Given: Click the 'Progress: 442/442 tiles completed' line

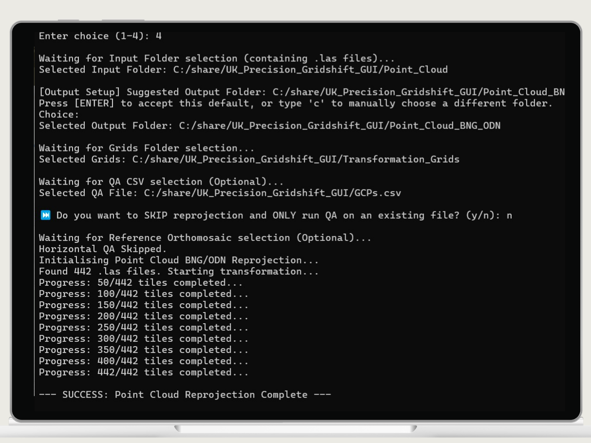Looking at the screenshot, I should [144, 372].
